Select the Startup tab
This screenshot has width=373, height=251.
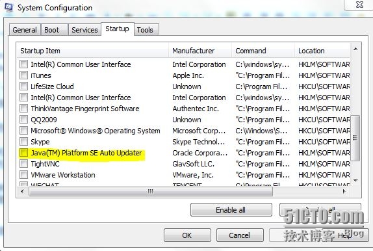point(117,29)
